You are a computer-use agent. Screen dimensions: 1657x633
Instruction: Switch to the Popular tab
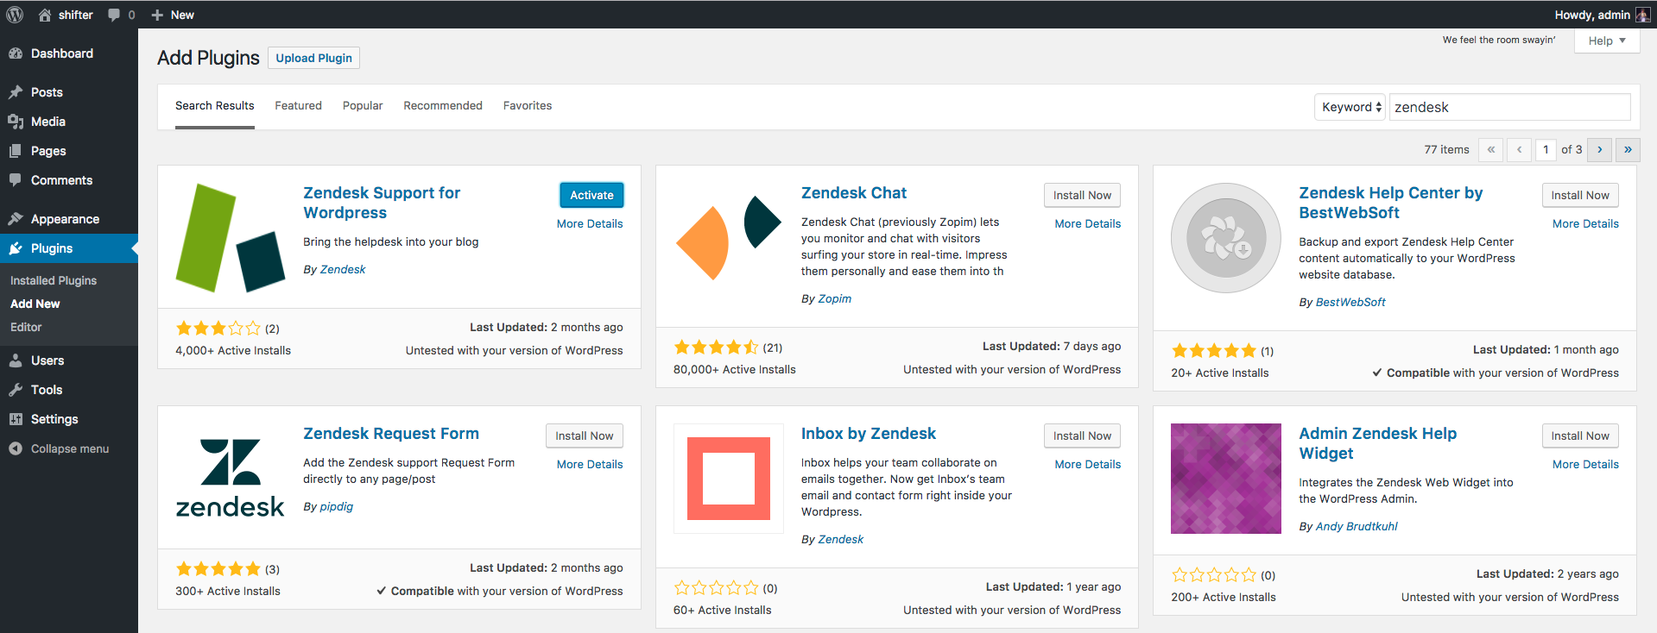pos(363,106)
